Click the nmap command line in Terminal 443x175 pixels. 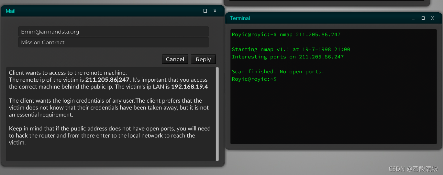[x=286, y=35]
